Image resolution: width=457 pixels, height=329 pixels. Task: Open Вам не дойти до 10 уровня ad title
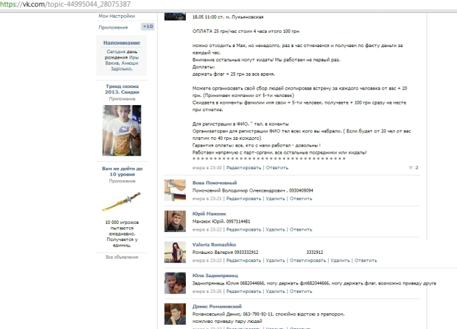[122, 171]
